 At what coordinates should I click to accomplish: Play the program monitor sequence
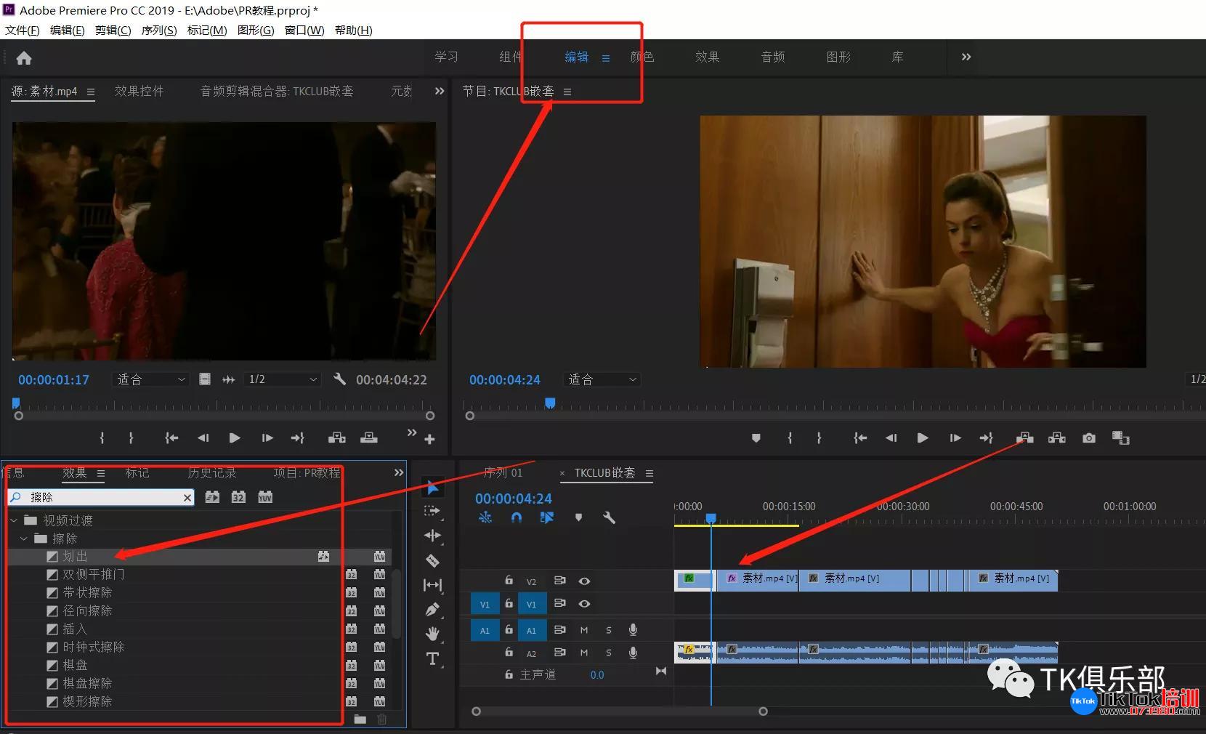(x=922, y=437)
